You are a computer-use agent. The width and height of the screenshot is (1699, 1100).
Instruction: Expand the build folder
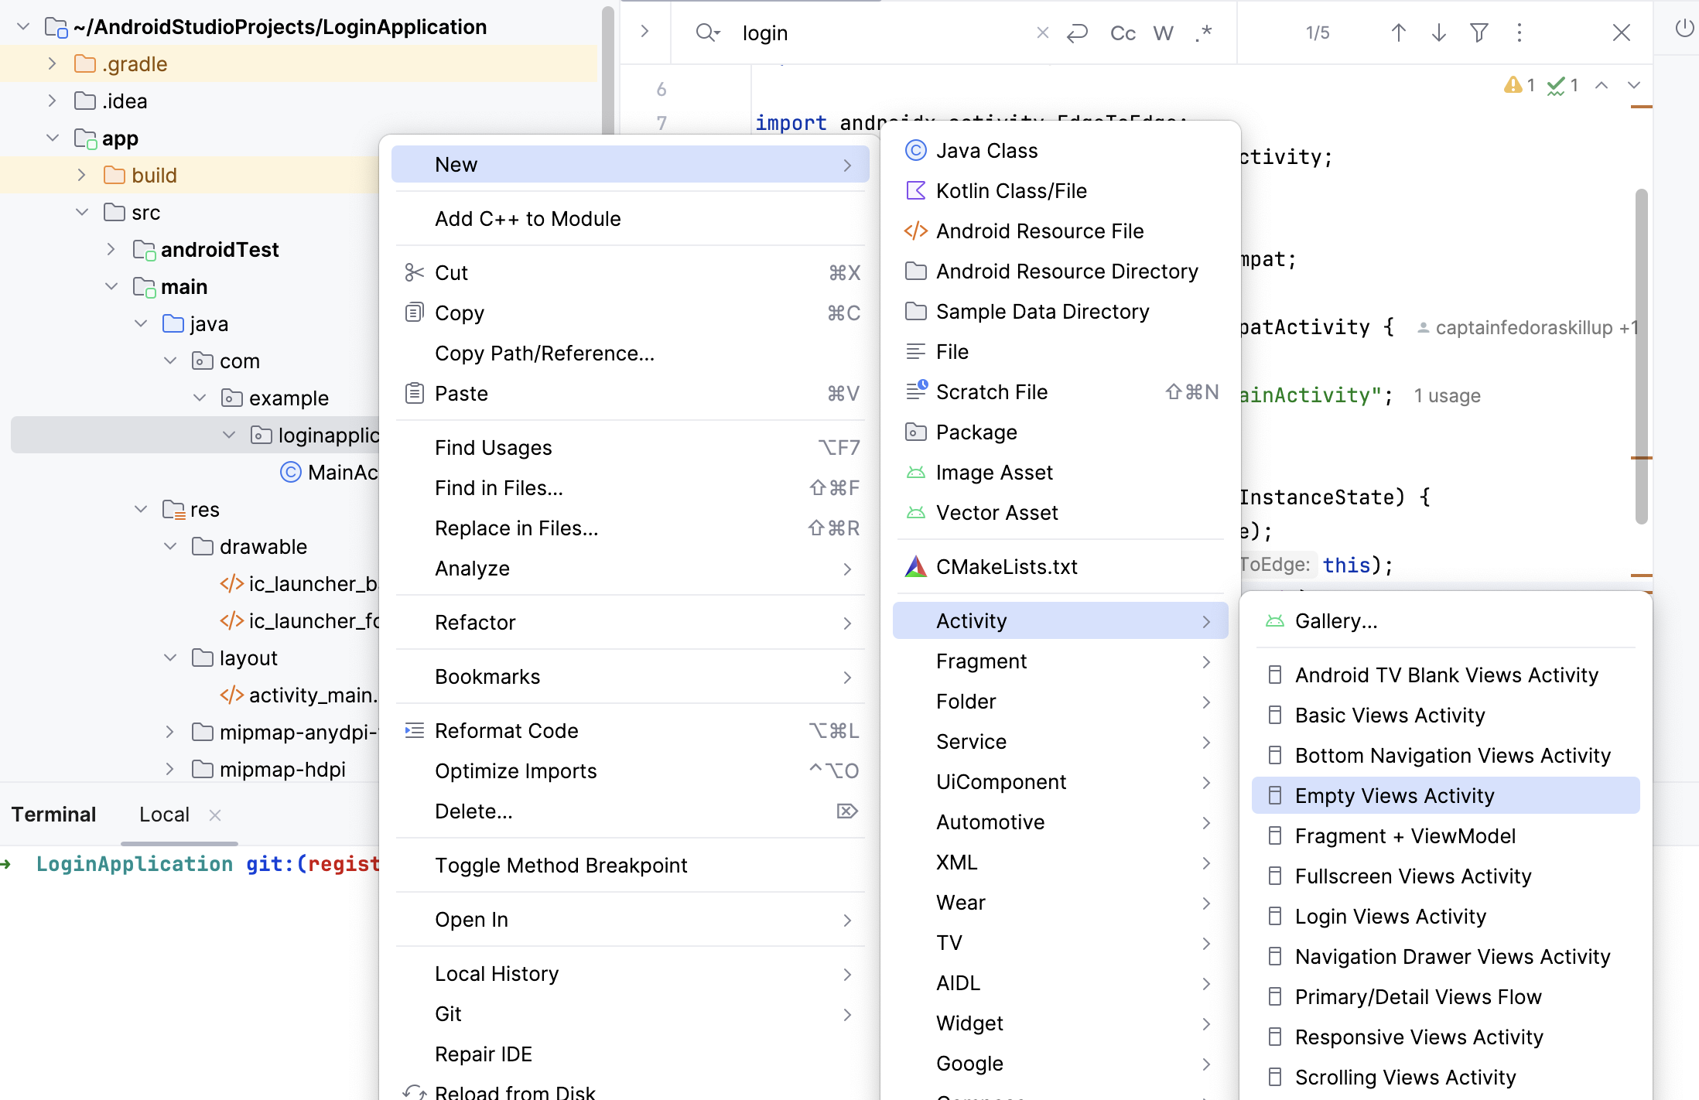point(81,175)
